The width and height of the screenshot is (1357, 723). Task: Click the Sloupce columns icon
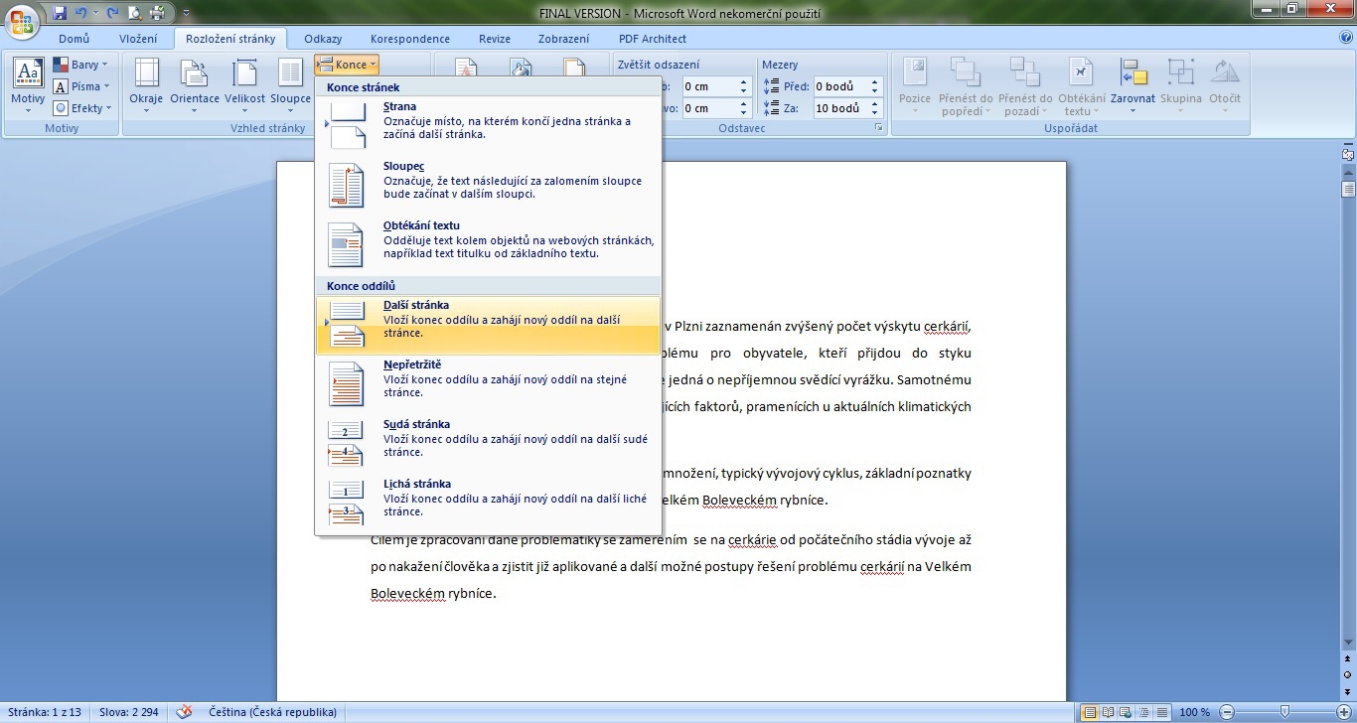tap(290, 81)
